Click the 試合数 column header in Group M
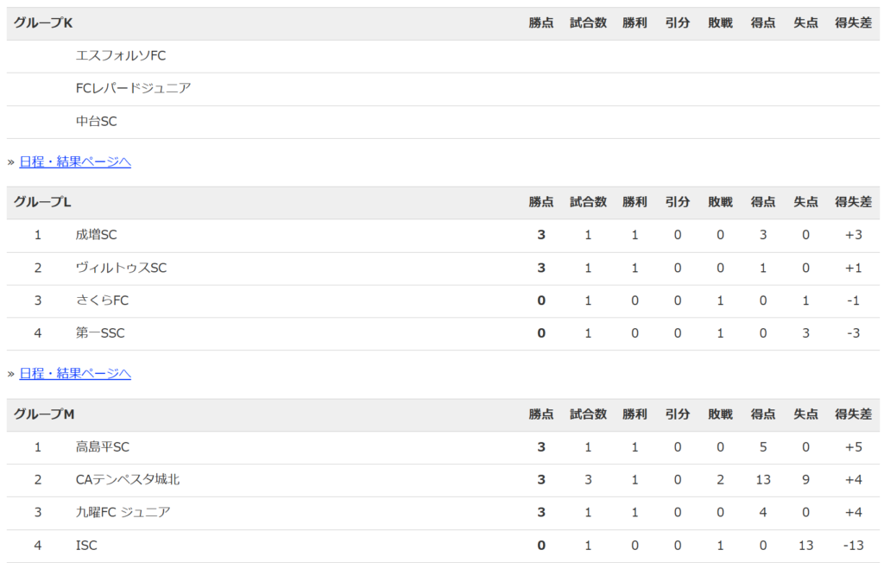The width and height of the screenshot is (884, 569). point(588,414)
